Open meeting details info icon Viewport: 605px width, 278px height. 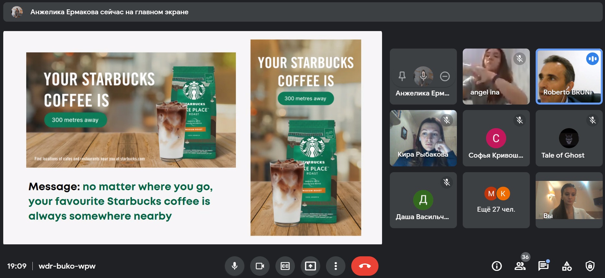(497, 266)
